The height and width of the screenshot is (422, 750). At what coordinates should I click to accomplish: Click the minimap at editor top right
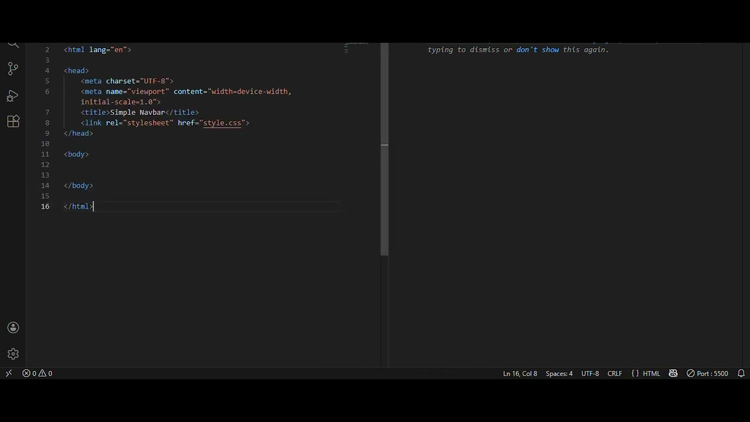click(356, 48)
